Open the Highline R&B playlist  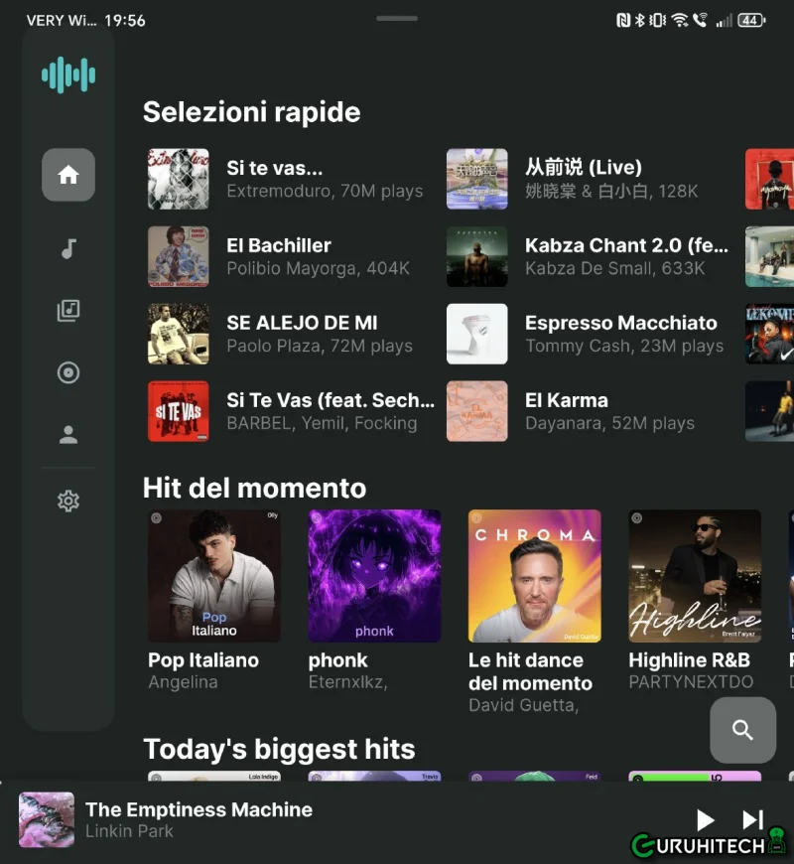(695, 576)
